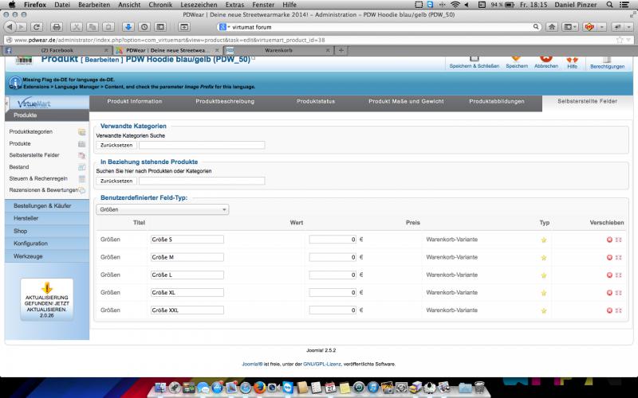Click the update available download arrow icon
Screen dimensions: 638x398
coord(46,287)
